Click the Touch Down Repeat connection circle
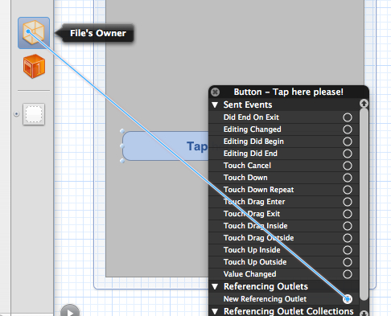 pyautogui.click(x=348, y=190)
